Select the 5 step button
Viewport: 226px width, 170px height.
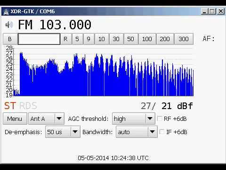[x=77, y=39]
